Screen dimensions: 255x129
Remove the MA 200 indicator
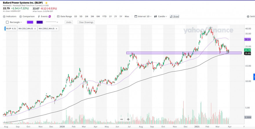57,29
